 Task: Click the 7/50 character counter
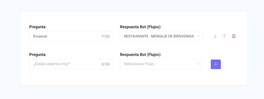[x=105, y=36]
